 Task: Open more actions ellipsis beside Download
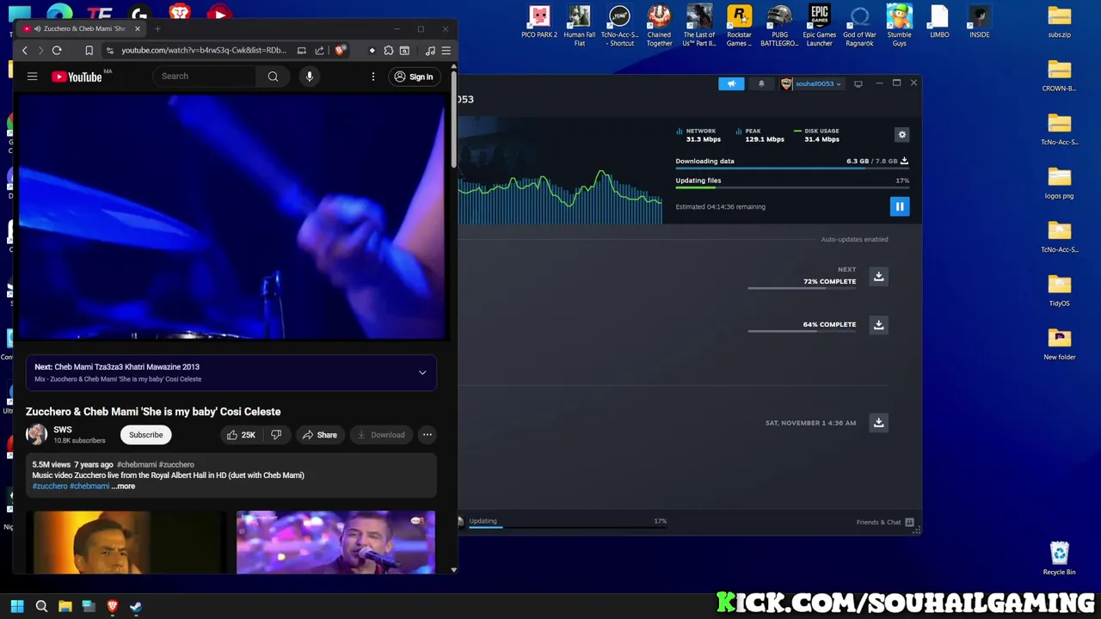[427, 435]
